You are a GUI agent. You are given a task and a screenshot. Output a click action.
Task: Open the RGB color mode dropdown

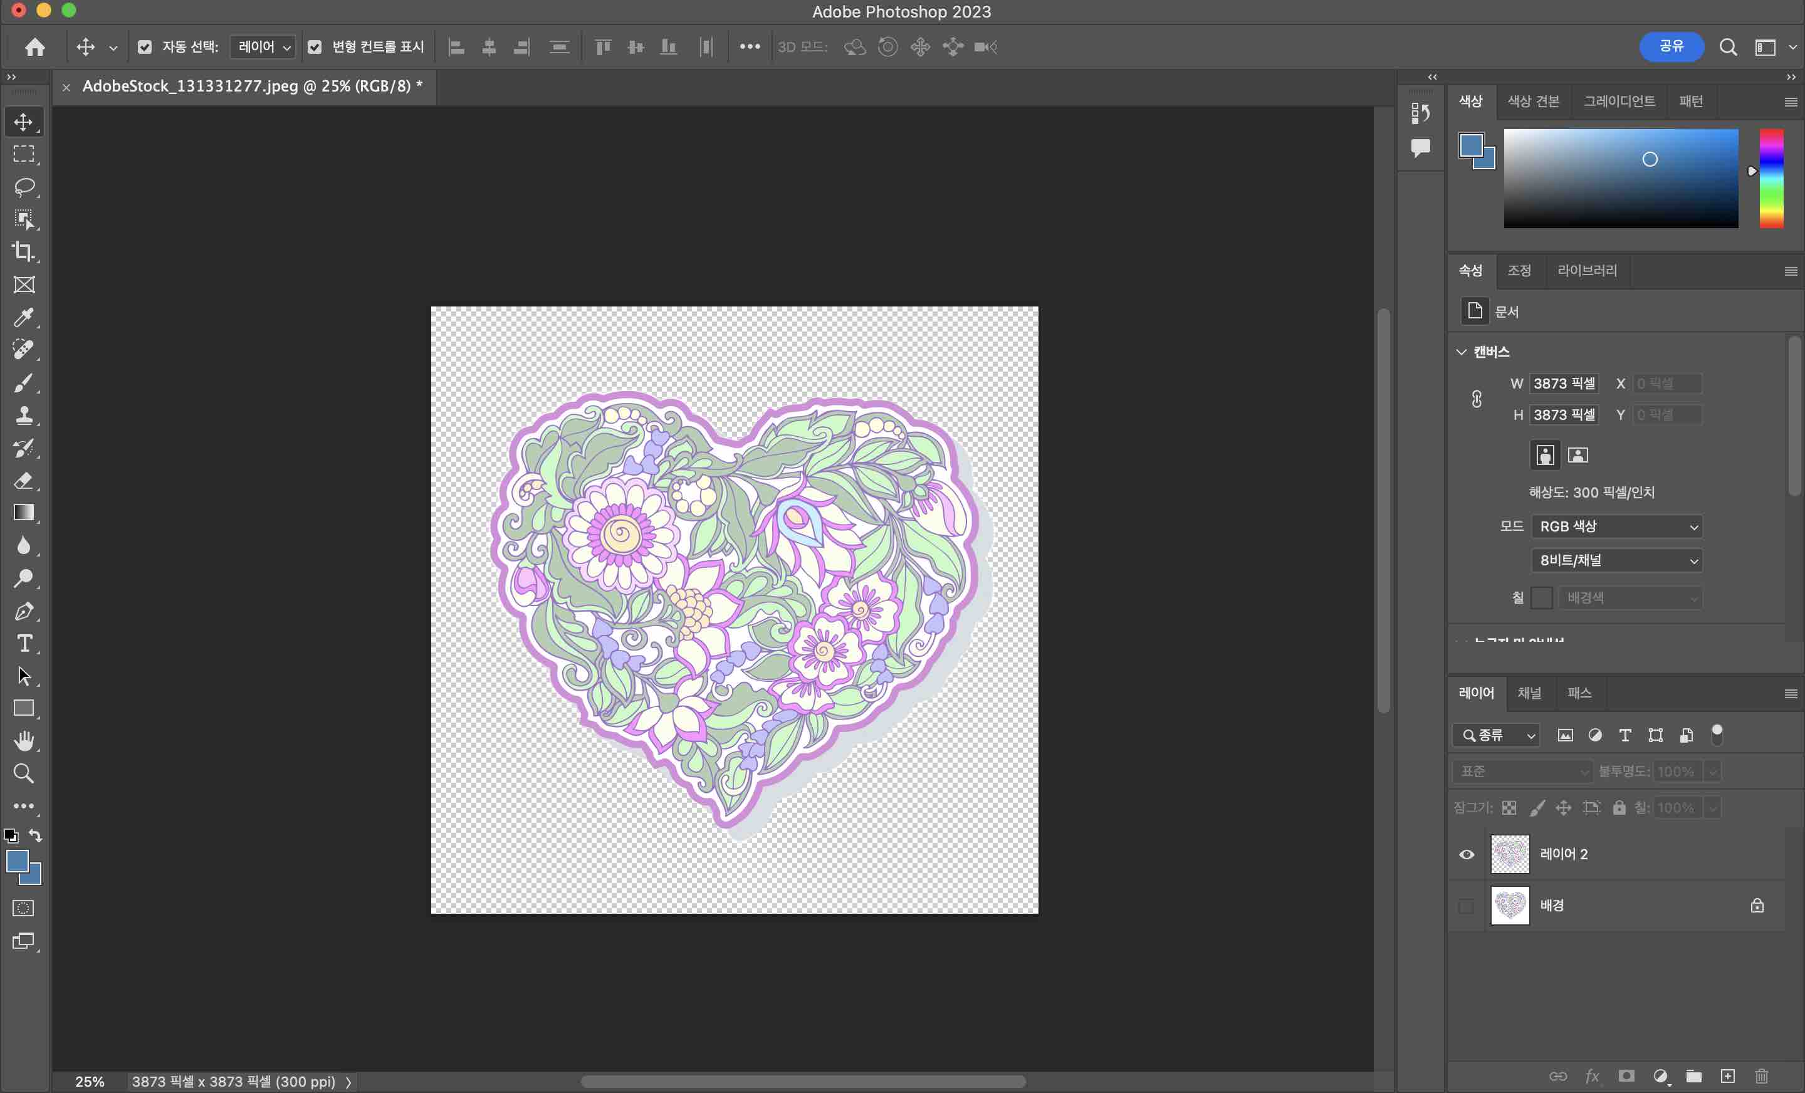point(1617,526)
